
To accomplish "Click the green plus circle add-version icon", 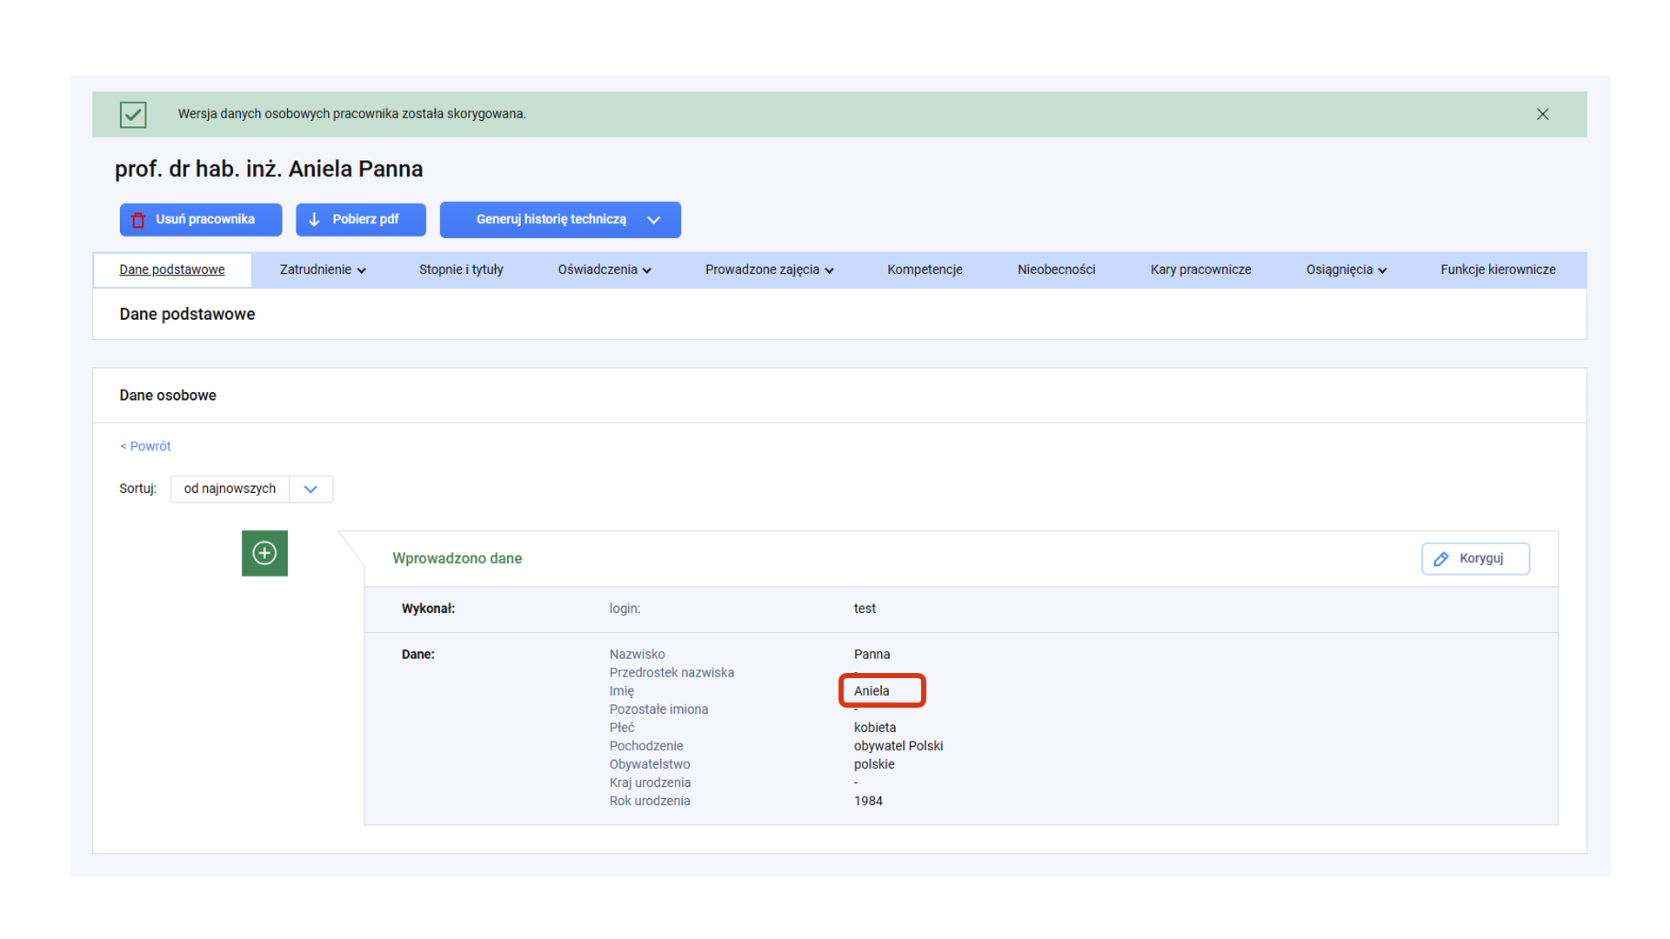I will [x=264, y=553].
